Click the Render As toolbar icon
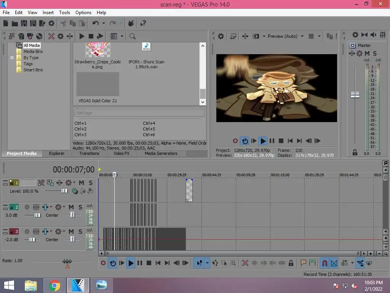 pos(42,23)
